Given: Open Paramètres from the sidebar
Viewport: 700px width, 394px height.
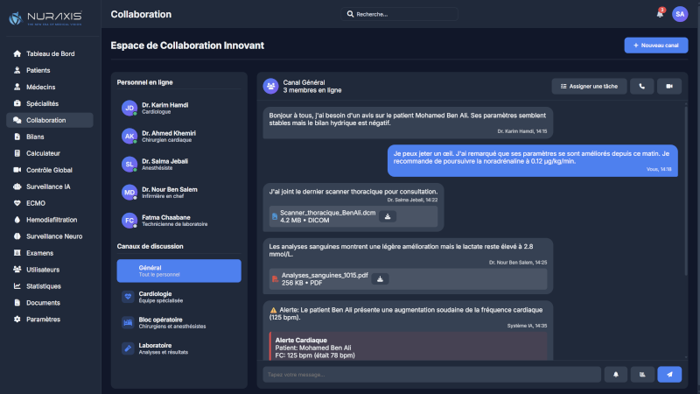Looking at the screenshot, I should click(x=43, y=320).
